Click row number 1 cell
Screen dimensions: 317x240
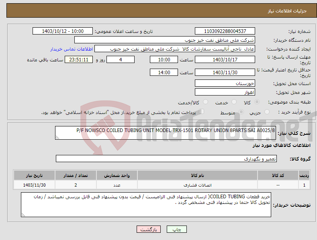tap(304, 185)
